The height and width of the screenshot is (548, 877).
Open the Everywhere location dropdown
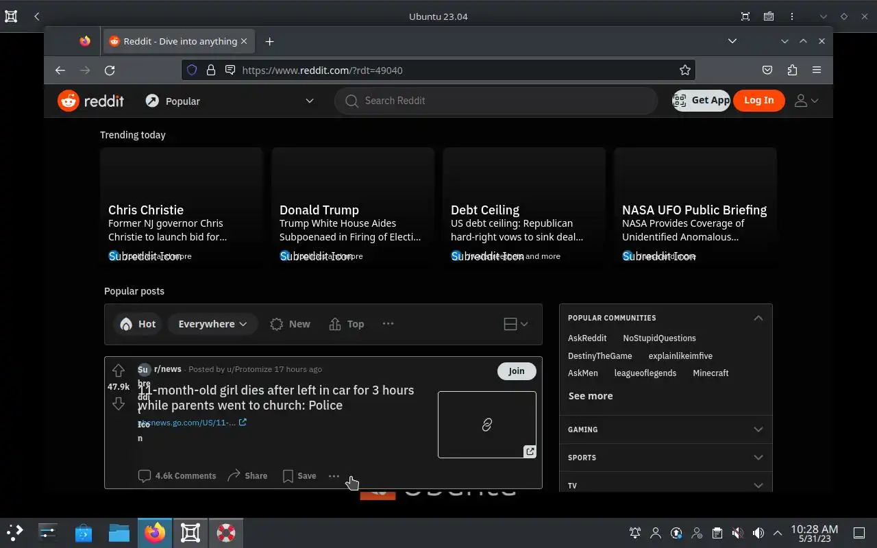pos(212,324)
